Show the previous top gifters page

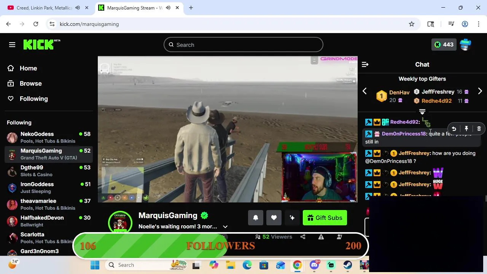click(x=364, y=91)
